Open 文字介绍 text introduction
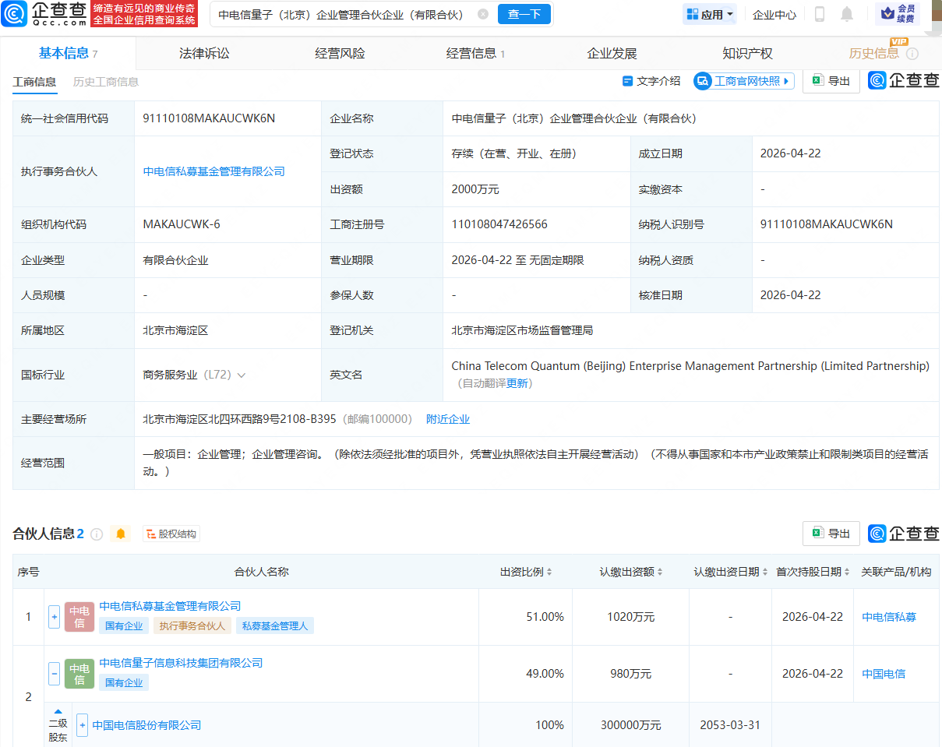The width and height of the screenshot is (942, 747). tap(651, 81)
